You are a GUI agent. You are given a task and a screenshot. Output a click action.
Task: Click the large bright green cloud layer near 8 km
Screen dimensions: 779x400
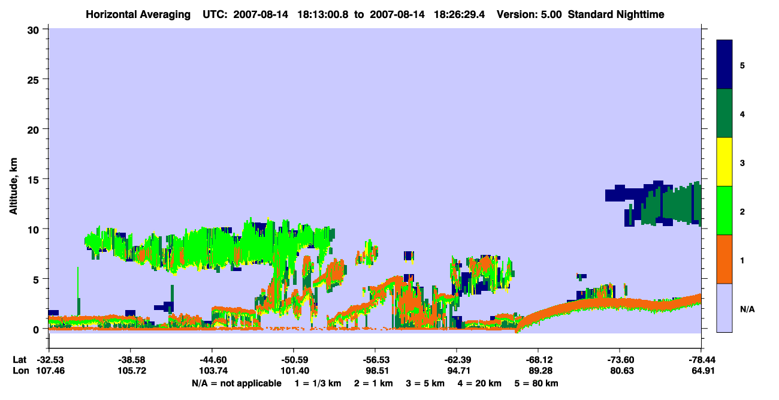[210, 246]
